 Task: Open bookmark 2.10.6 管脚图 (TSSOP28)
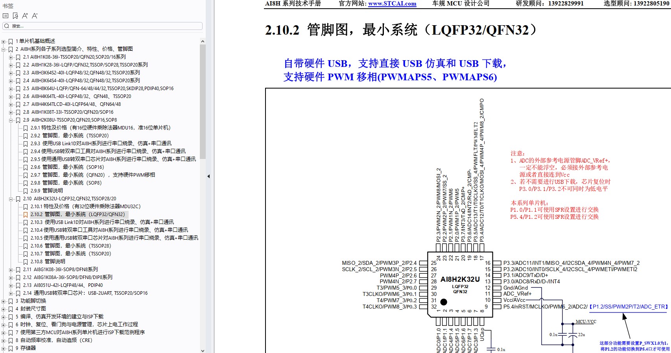71,246
